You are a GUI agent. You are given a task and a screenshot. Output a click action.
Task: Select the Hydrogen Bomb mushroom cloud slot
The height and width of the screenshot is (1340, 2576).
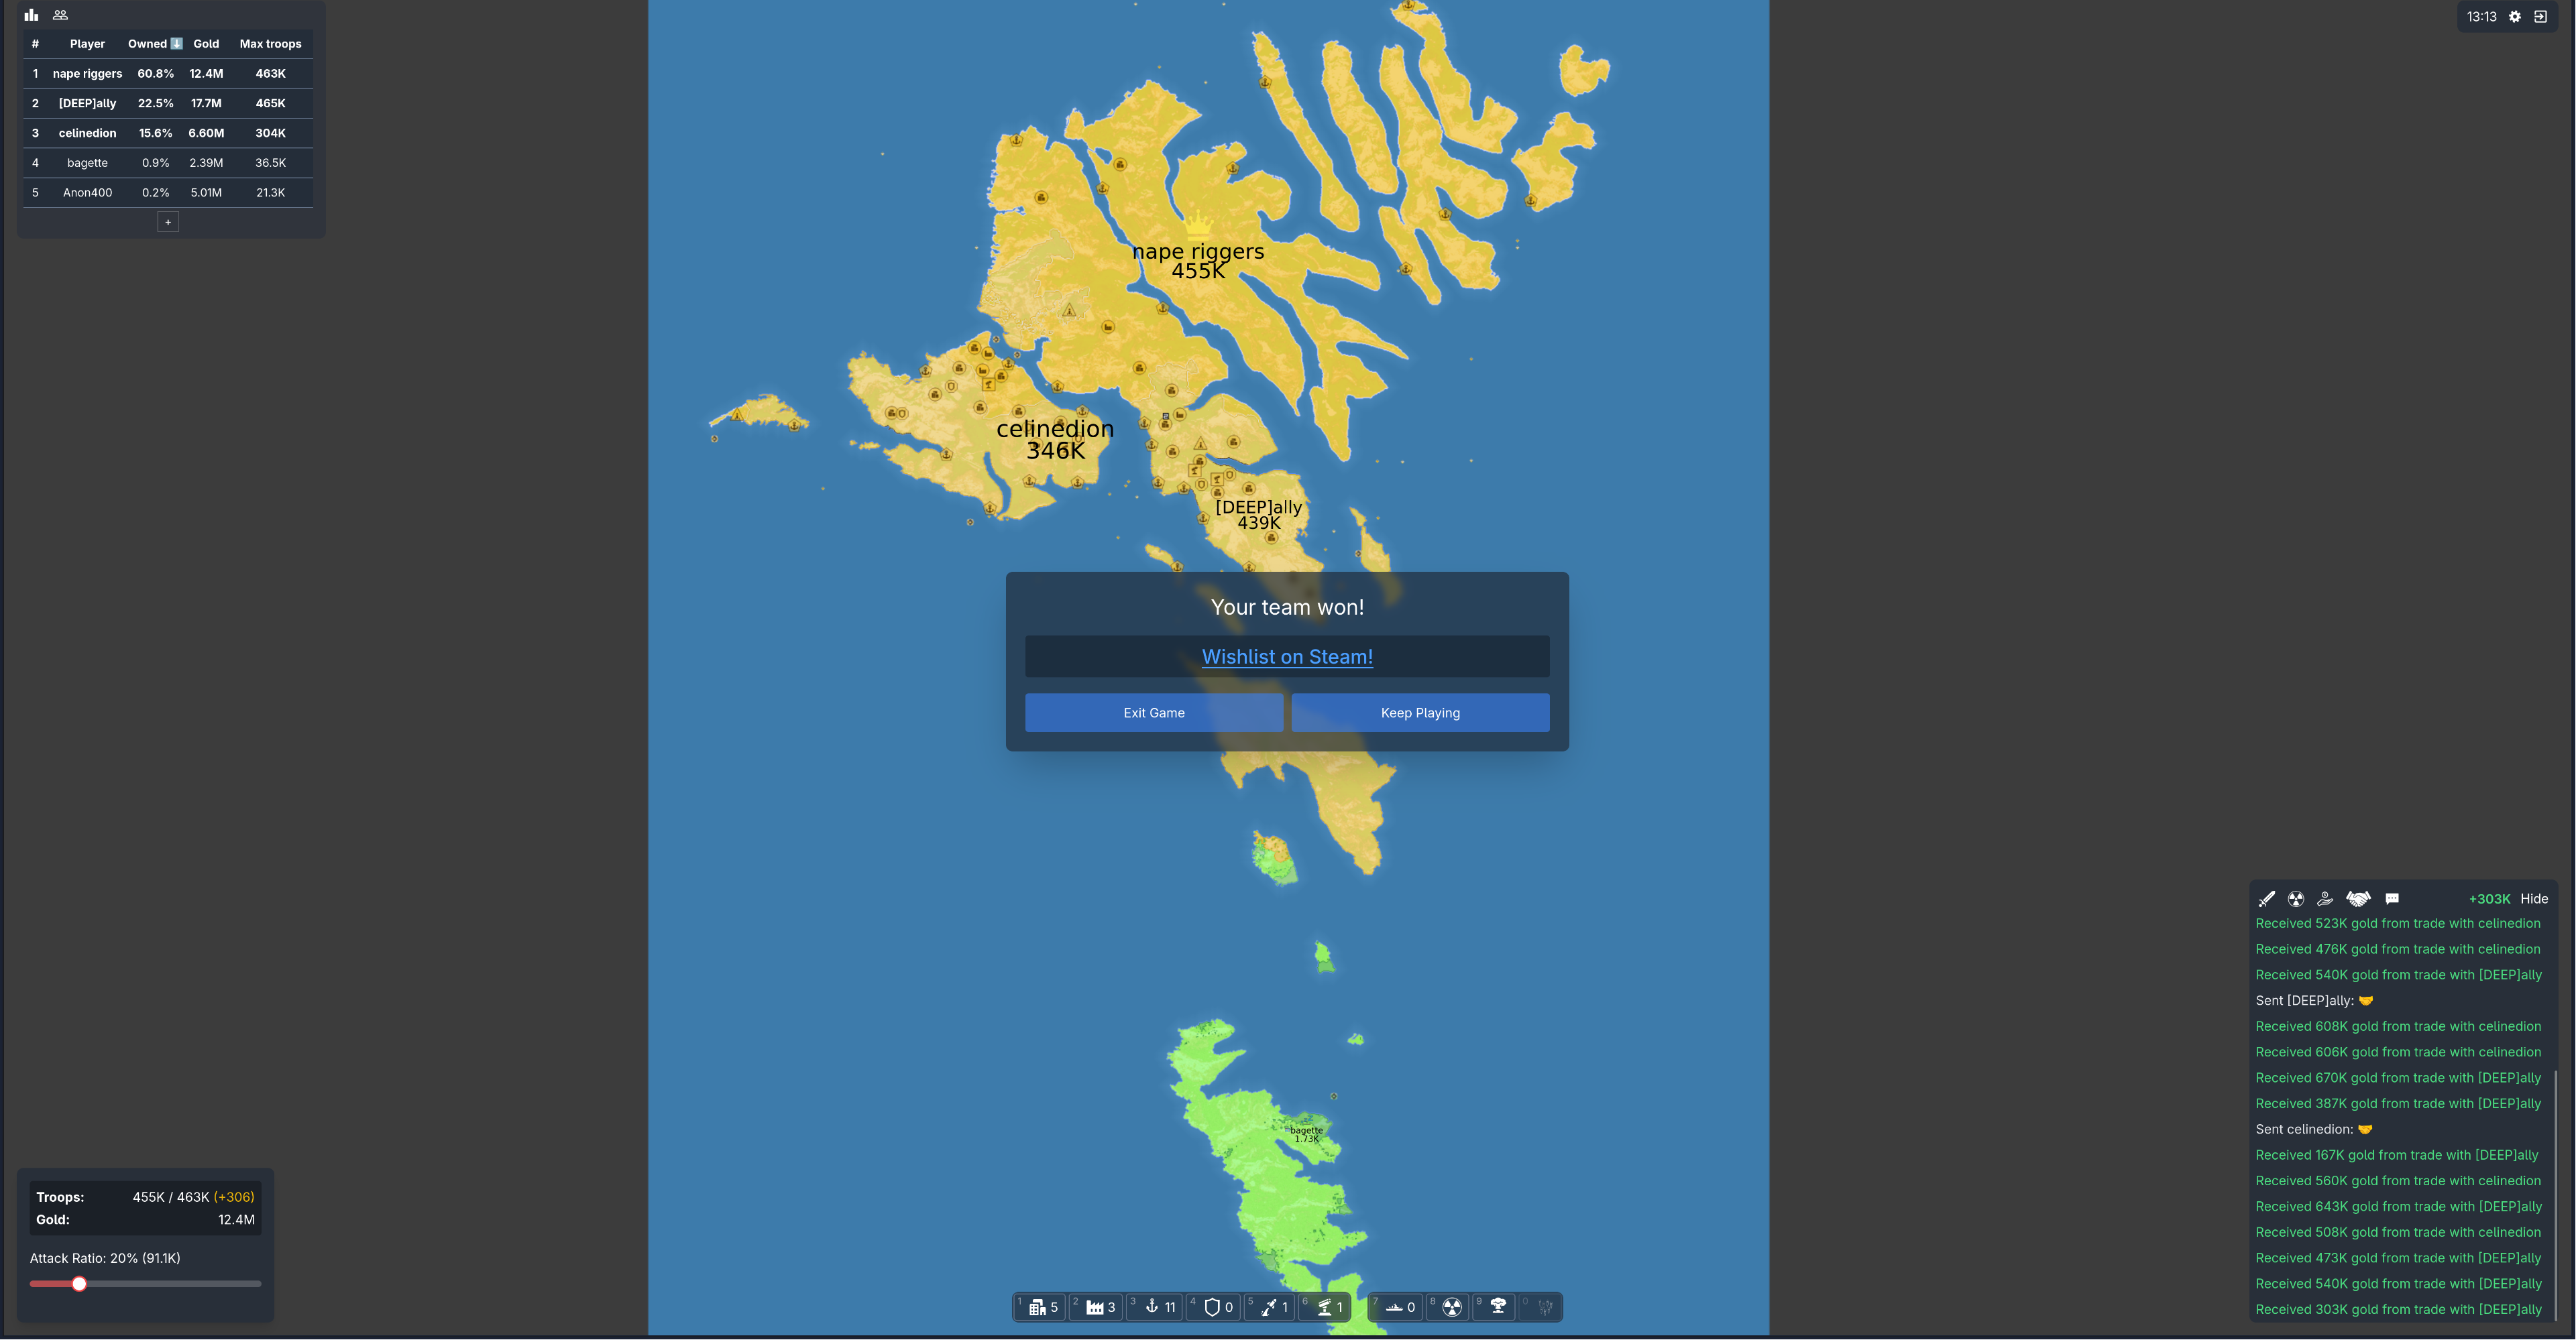1498,1306
